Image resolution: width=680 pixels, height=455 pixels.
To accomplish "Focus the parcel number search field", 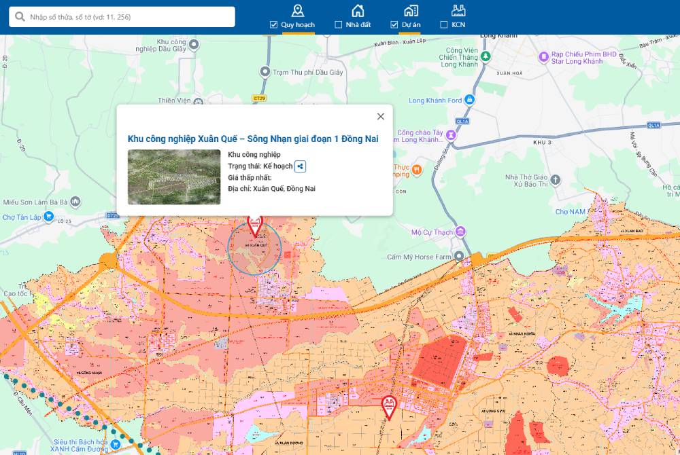I will [x=129, y=17].
